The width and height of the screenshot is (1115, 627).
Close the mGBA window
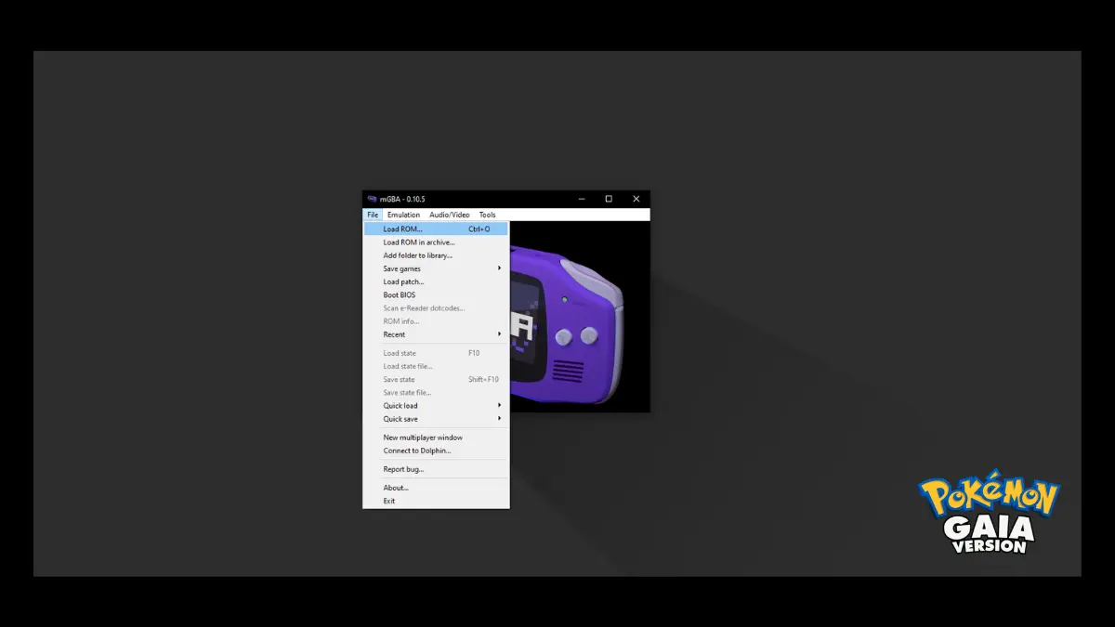pos(636,199)
